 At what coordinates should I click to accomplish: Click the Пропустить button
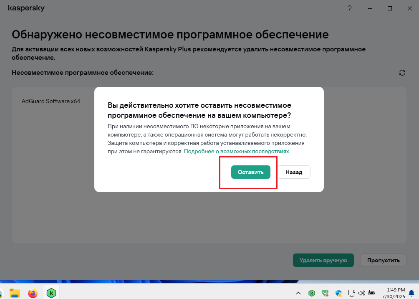384,260
